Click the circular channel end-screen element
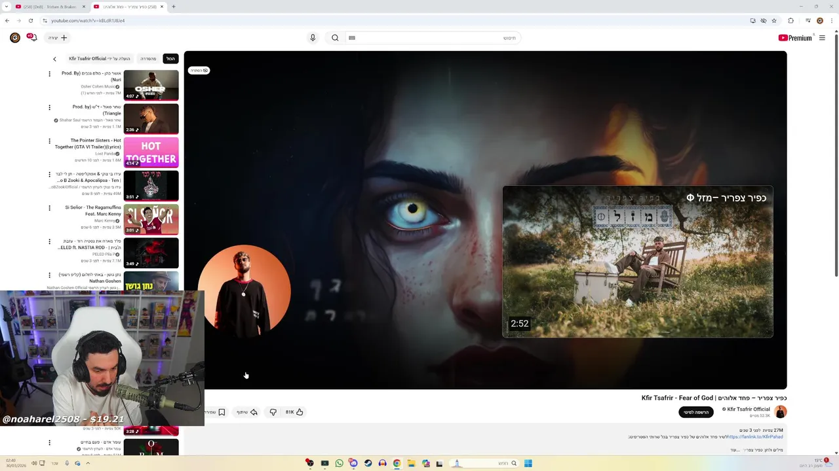The height and width of the screenshot is (471, 839). [x=244, y=291]
